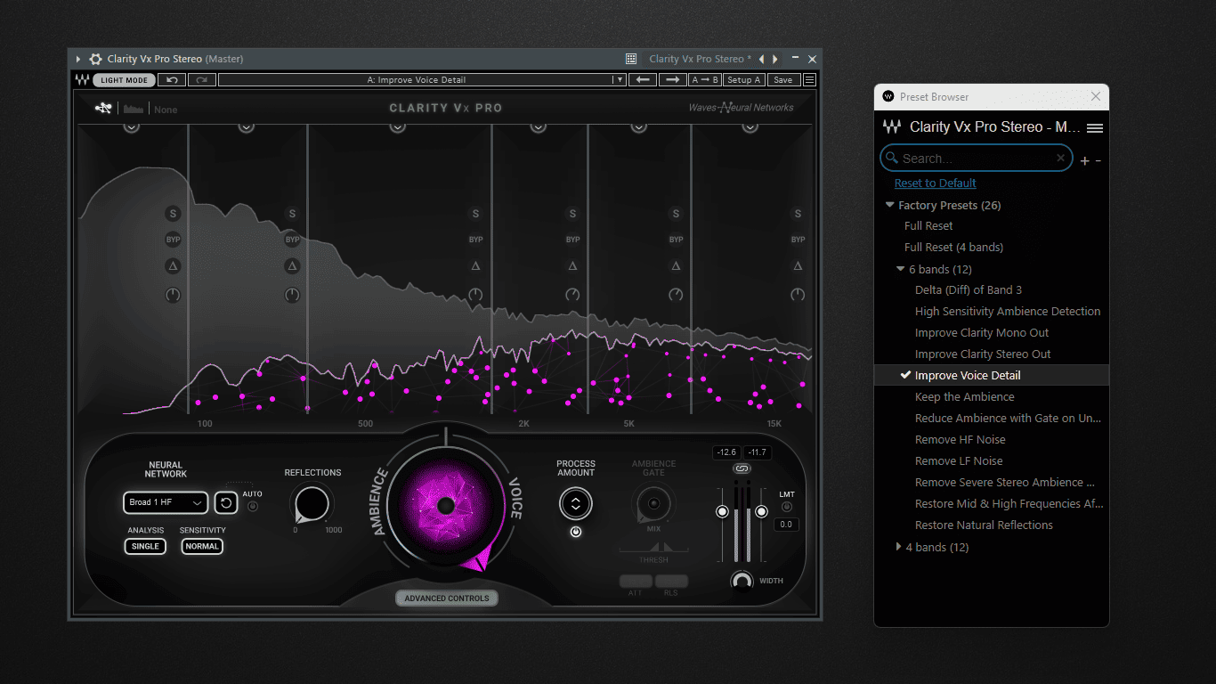Toggle the LMT limiter button
Screen dimensions: 1216x684
point(787,508)
